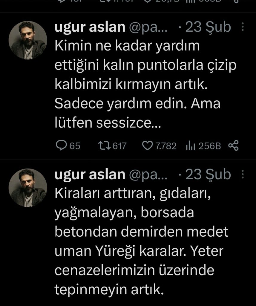Click the @pa... handle on the 'Kimin ne kadar' tweet
The height and width of the screenshot is (306, 256).
(148, 28)
